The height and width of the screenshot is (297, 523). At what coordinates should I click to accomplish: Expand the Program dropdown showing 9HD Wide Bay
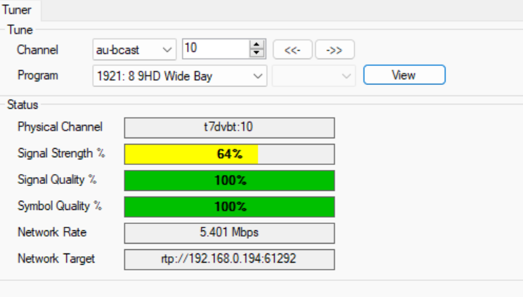[179, 76]
